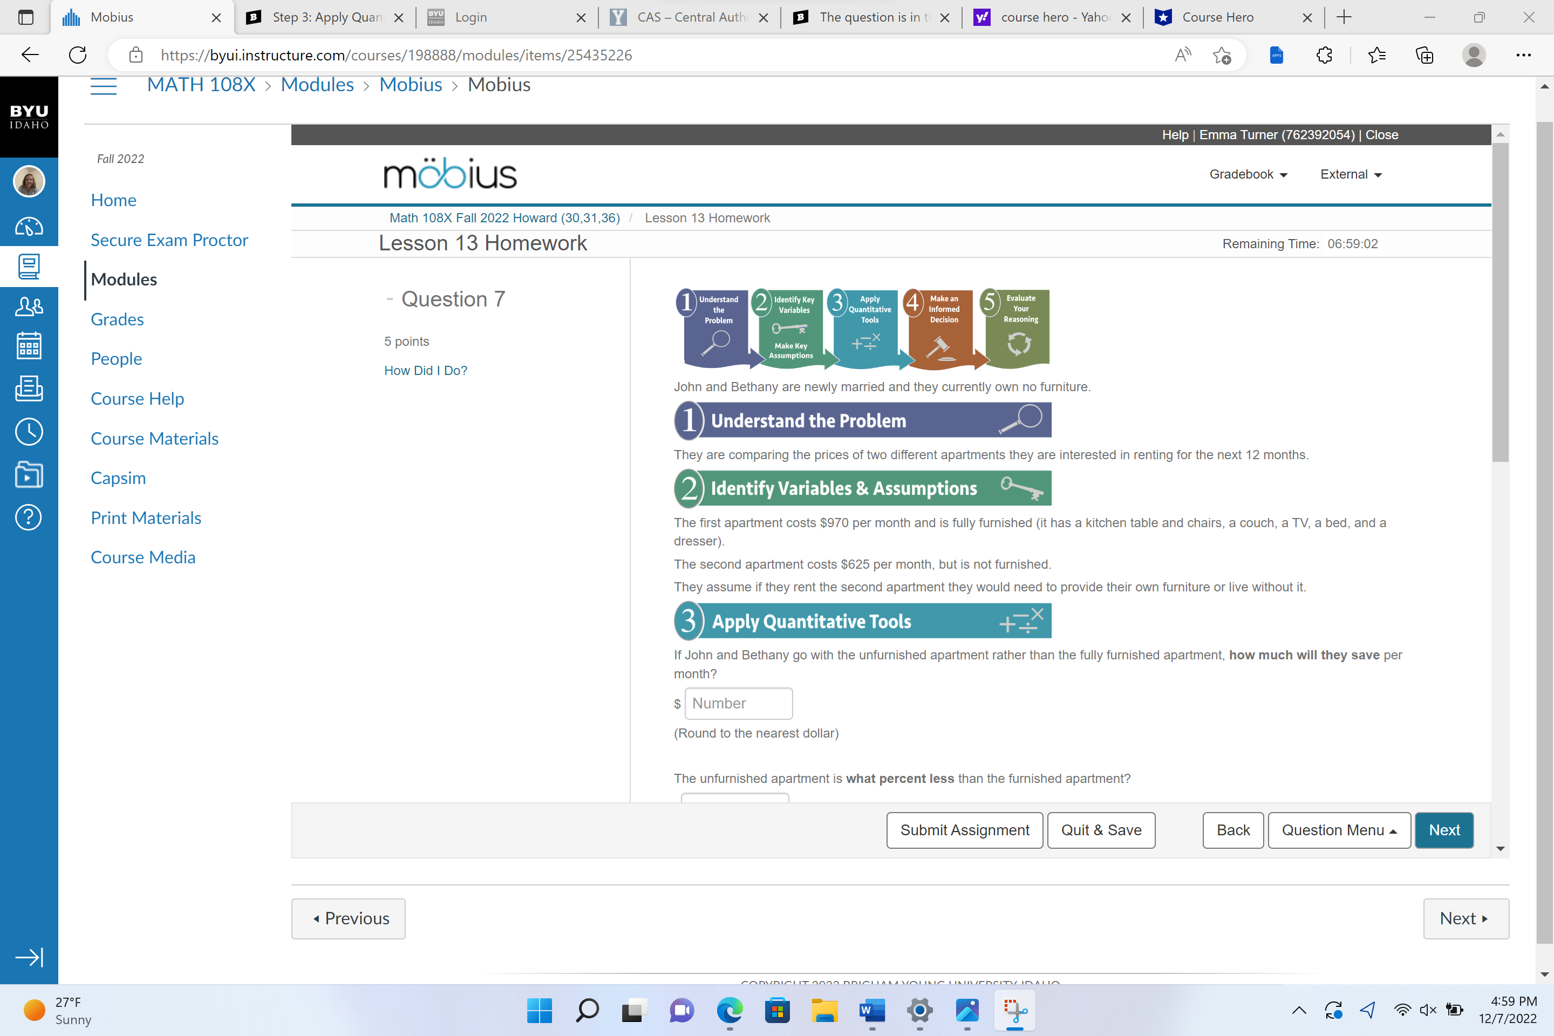Toggle course navigation hamburger menu
Viewport: 1554px width, 1036px height.
[104, 86]
